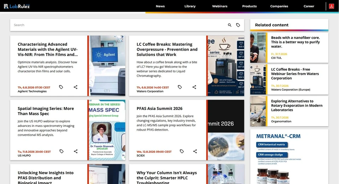This screenshot has height=184, width=339.
Task: Open 'Exploring Alternatives to Rotary Evaporation' article
Action: coord(297,105)
